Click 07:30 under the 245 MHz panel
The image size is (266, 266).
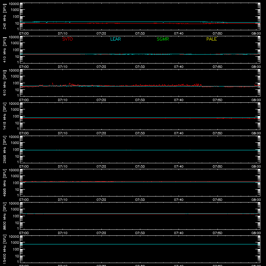140,34
